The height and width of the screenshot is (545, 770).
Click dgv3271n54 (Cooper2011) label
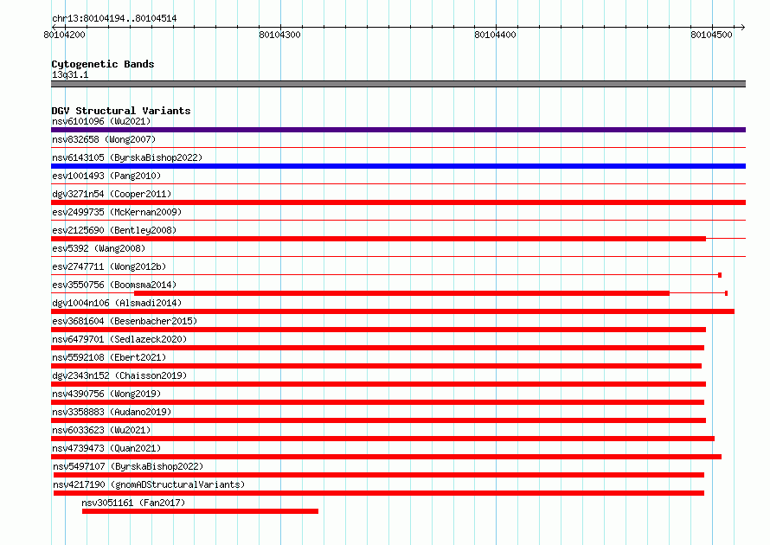pyautogui.click(x=112, y=194)
